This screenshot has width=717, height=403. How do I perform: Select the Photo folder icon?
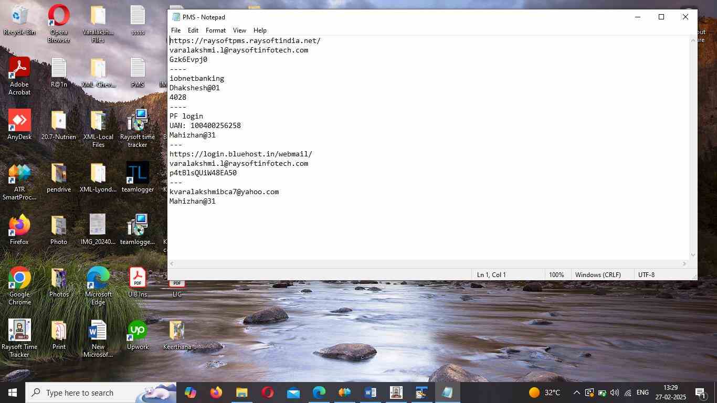59,230
